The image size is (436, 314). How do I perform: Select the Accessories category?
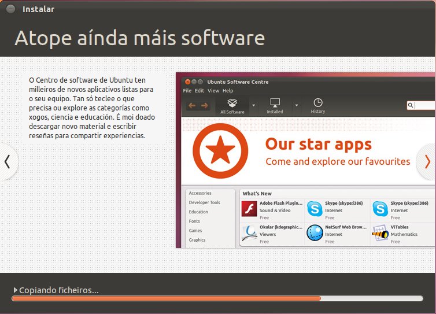tap(200, 193)
